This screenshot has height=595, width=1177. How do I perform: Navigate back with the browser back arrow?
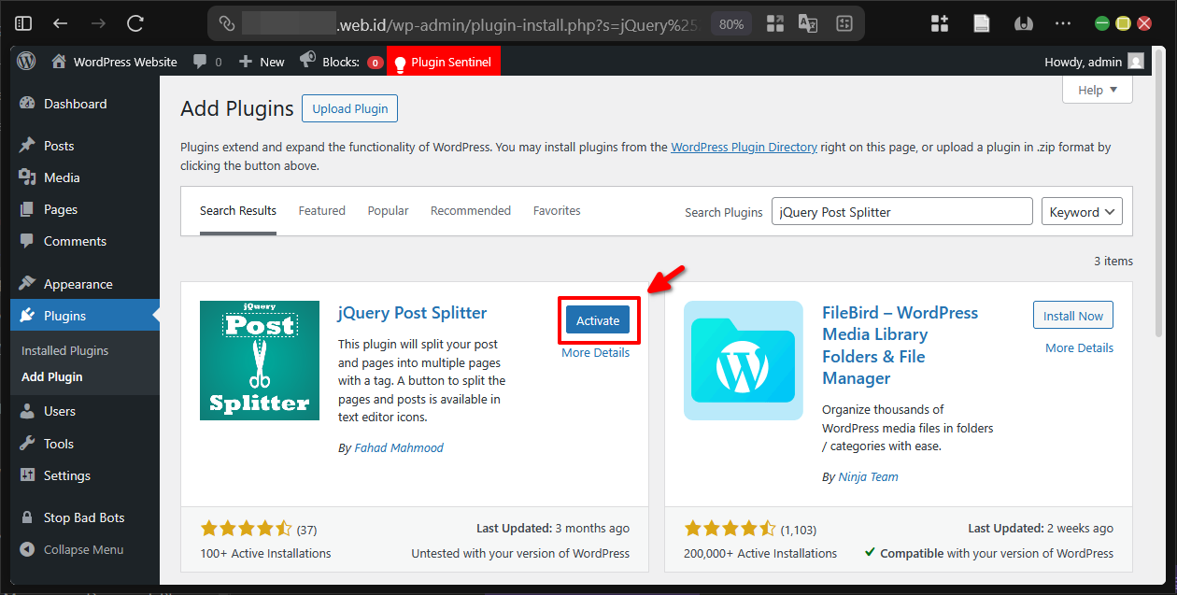pos(61,22)
